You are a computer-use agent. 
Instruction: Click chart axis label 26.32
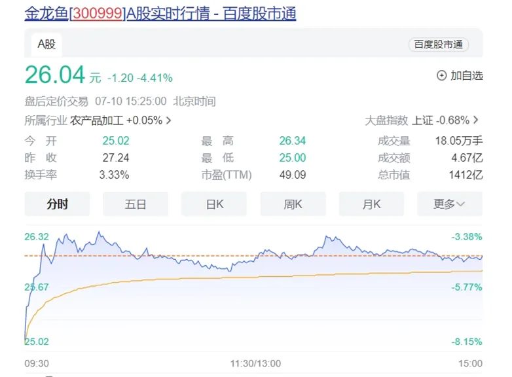tap(37, 237)
